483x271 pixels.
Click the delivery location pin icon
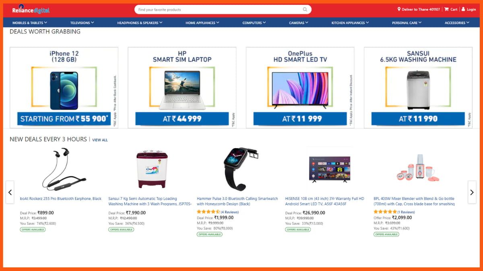(399, 9)
